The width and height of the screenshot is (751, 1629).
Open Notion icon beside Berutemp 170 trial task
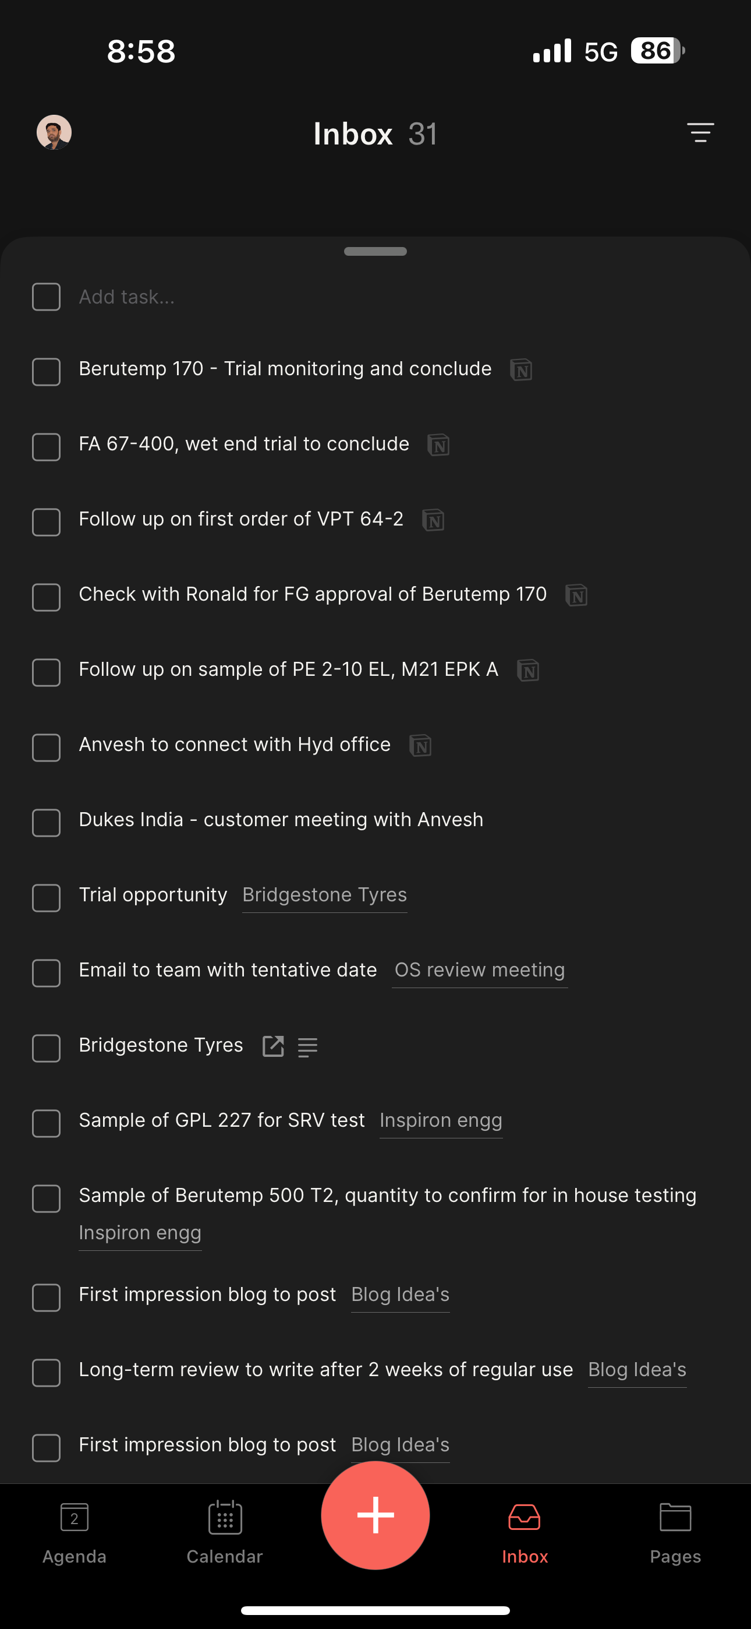pos(521,369)
